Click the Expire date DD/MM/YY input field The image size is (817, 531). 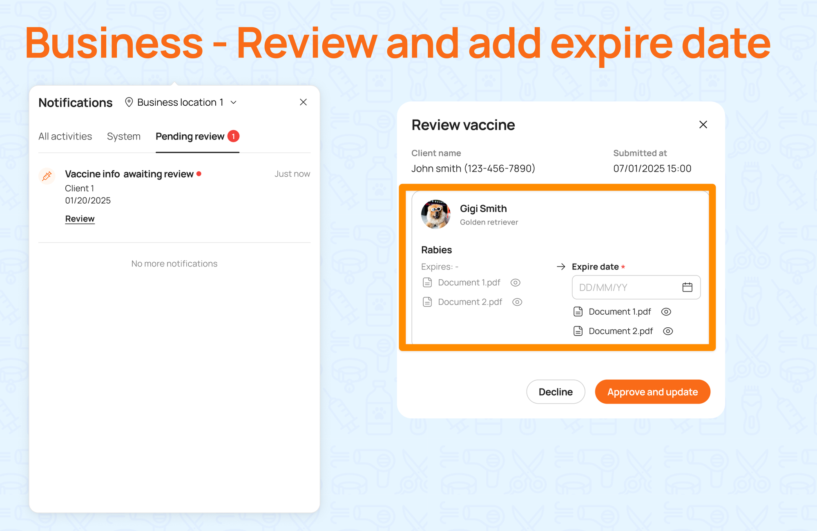(x=625, y=287)
